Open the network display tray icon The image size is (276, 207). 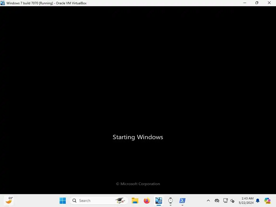225,201
